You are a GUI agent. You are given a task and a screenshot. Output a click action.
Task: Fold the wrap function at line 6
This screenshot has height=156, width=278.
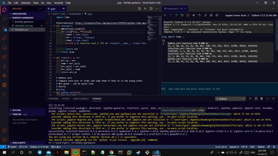click(x=54, y=32)
